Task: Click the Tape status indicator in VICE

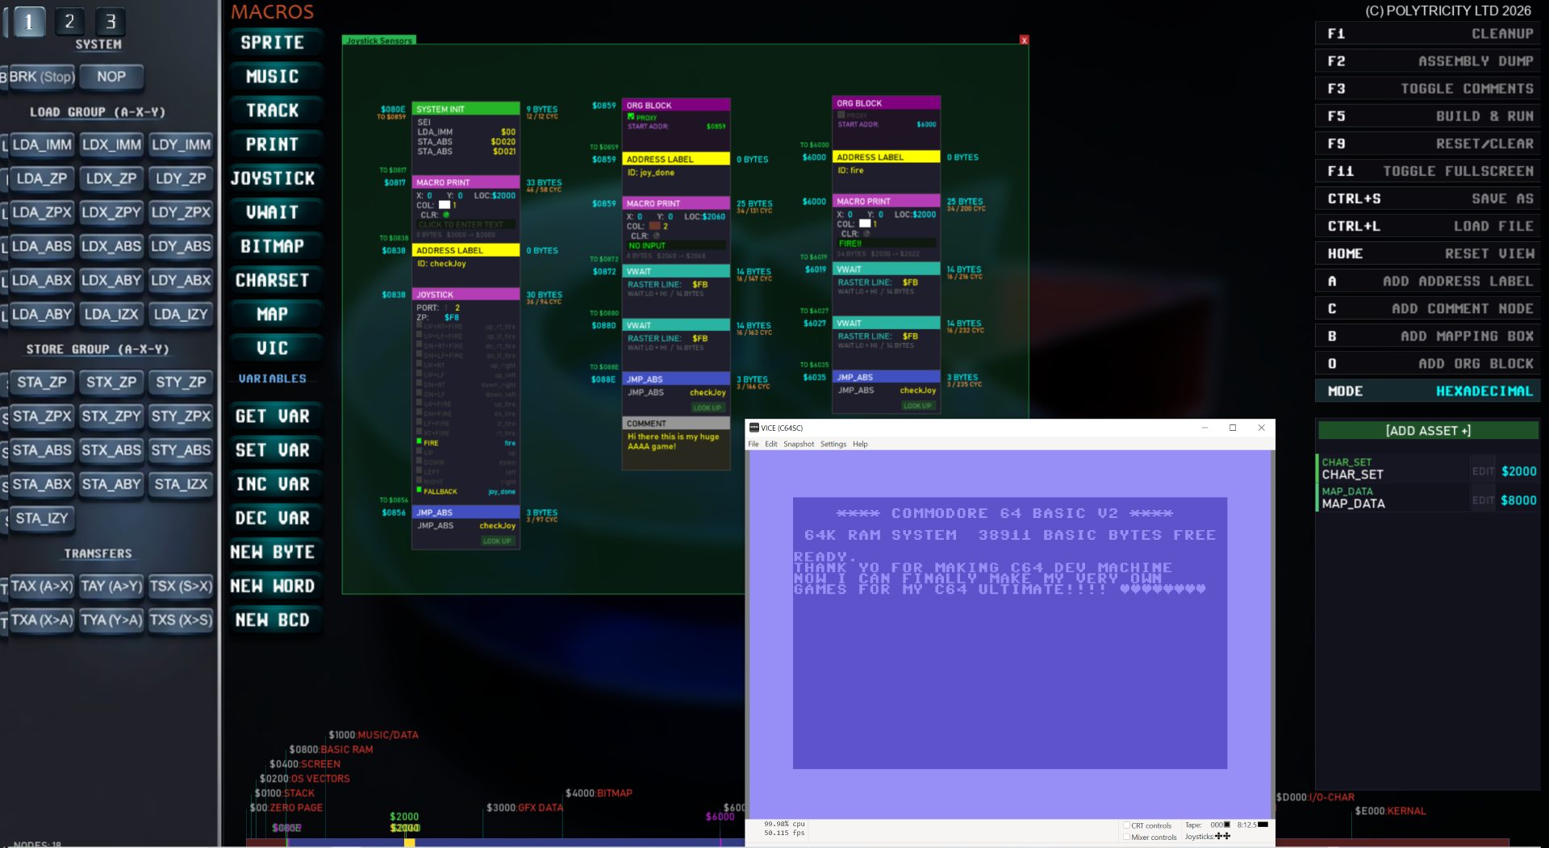Action: point(1208,825)
